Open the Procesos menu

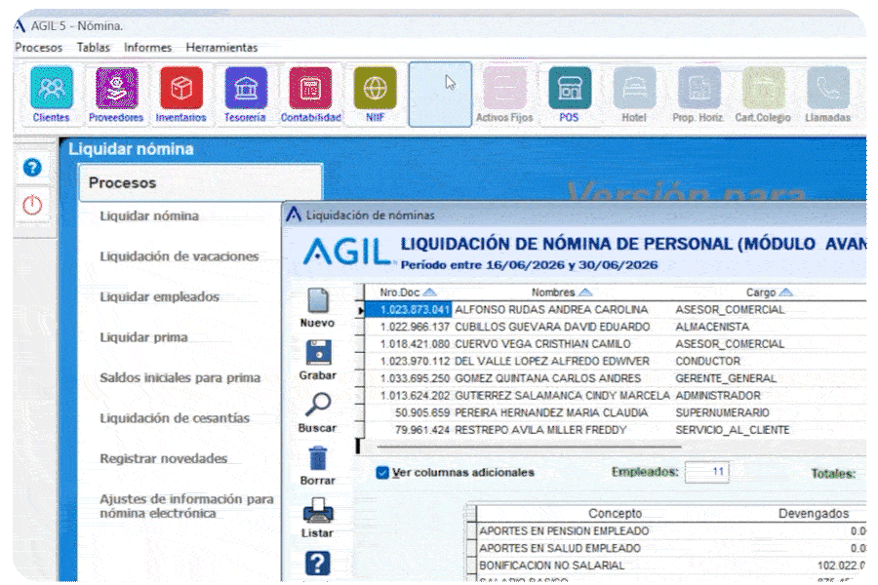point(39,48)
